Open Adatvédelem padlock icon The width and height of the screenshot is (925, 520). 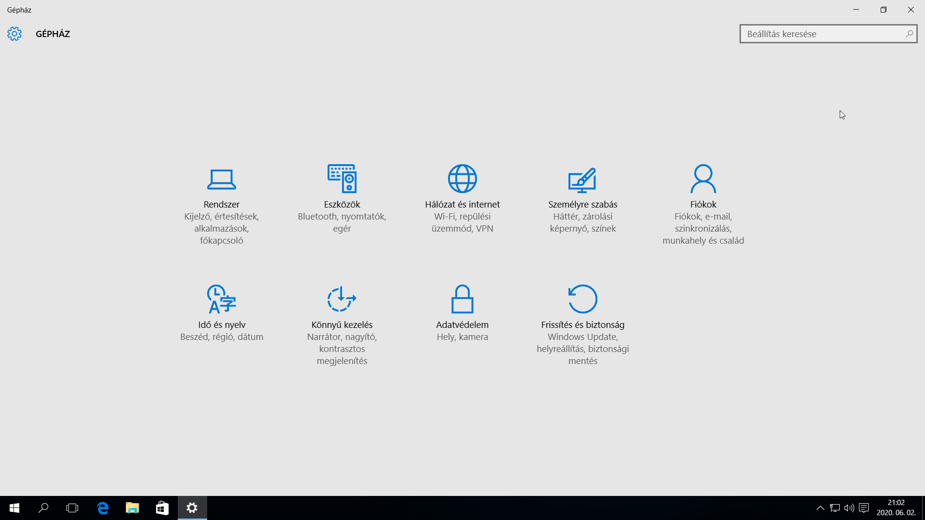click(462, 299)
